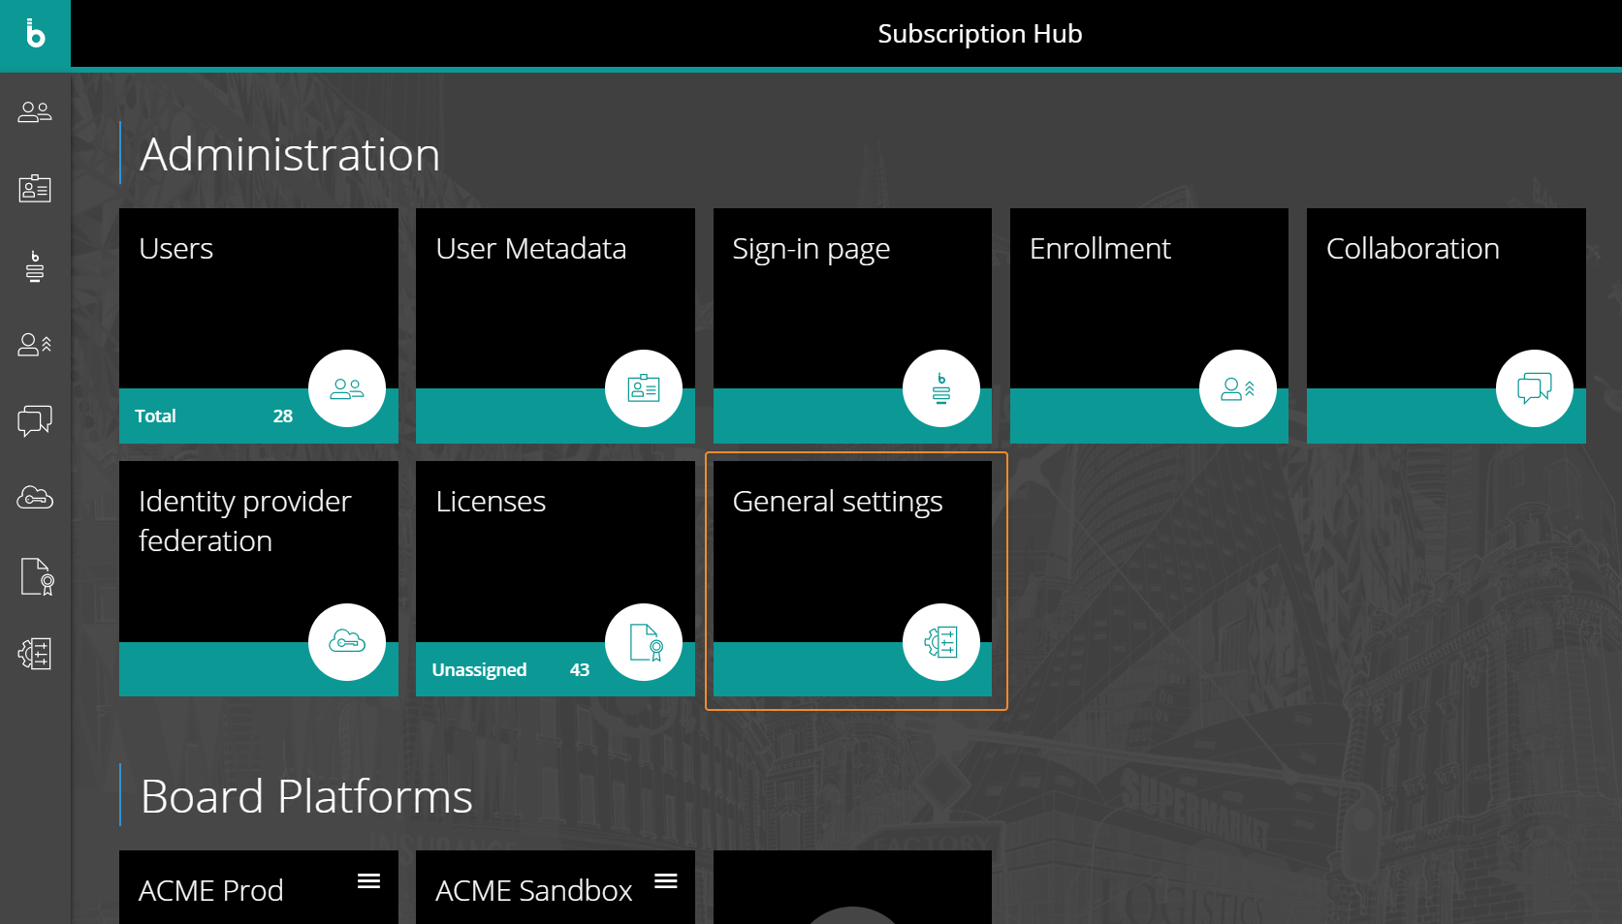Open Identity provider federation sidebar icon
1622x924 pixels.
pyautogui.click(x=35, y=498)
